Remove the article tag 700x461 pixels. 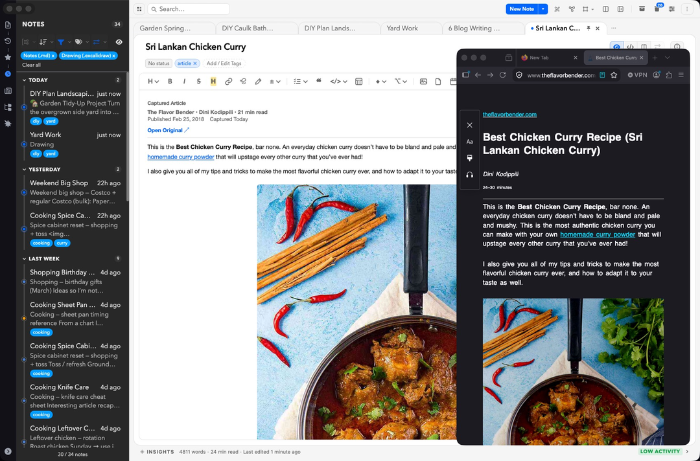coord(195,63)
